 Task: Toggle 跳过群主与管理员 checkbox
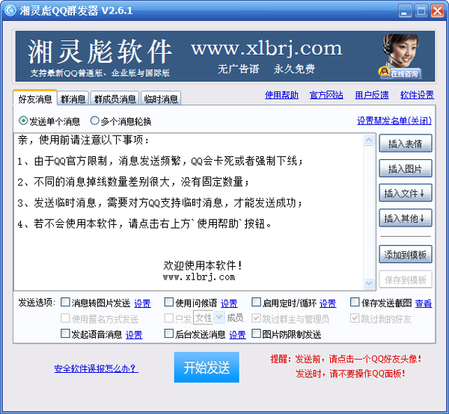[256, 318]
